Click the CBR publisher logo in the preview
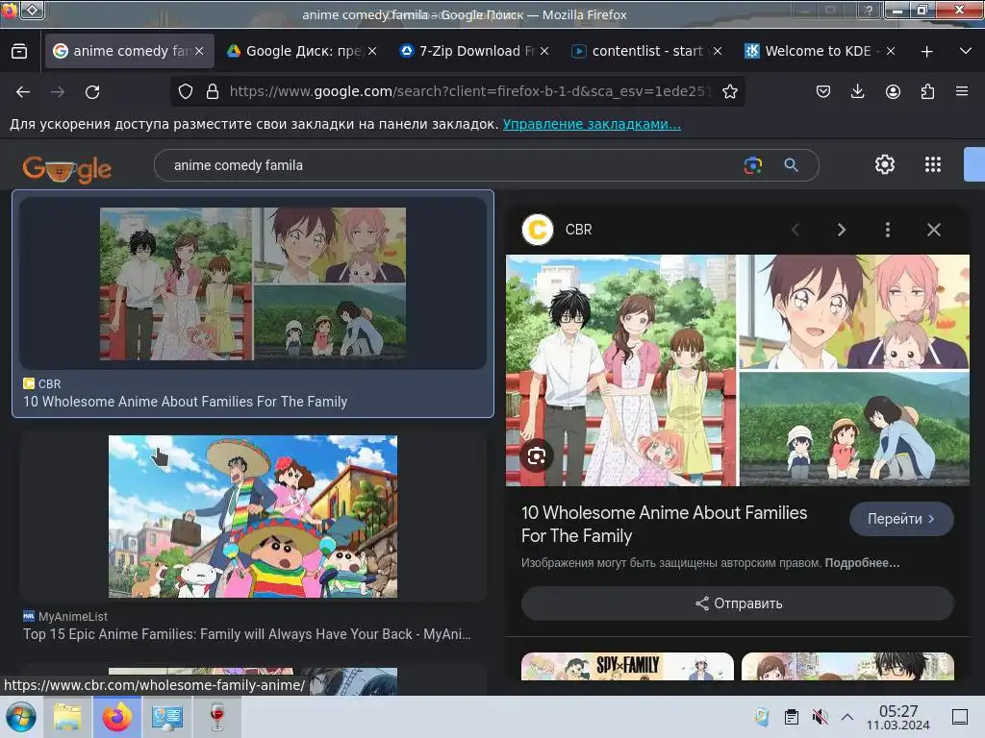The width and height of the screenshot is (985, 738). point(537,230)
